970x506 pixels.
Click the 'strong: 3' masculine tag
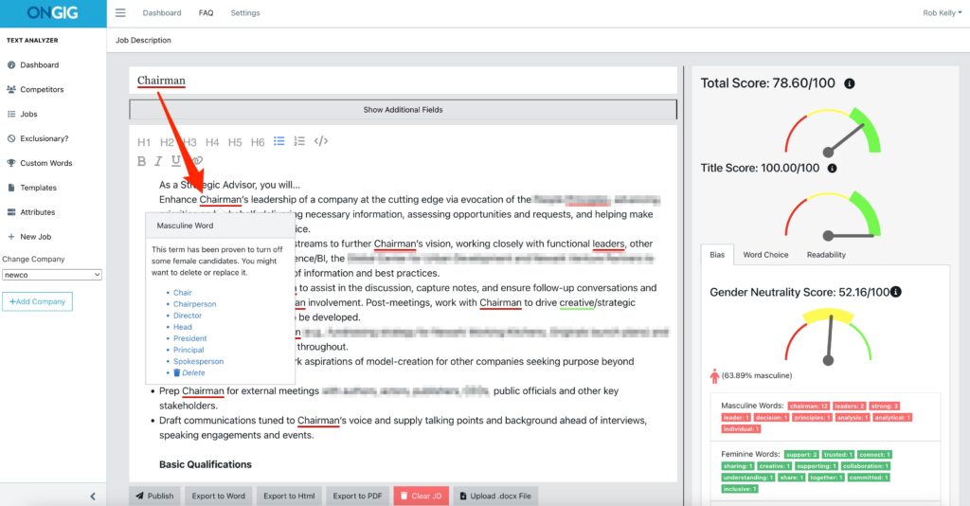pyautogui.click(x=884, y=407)
